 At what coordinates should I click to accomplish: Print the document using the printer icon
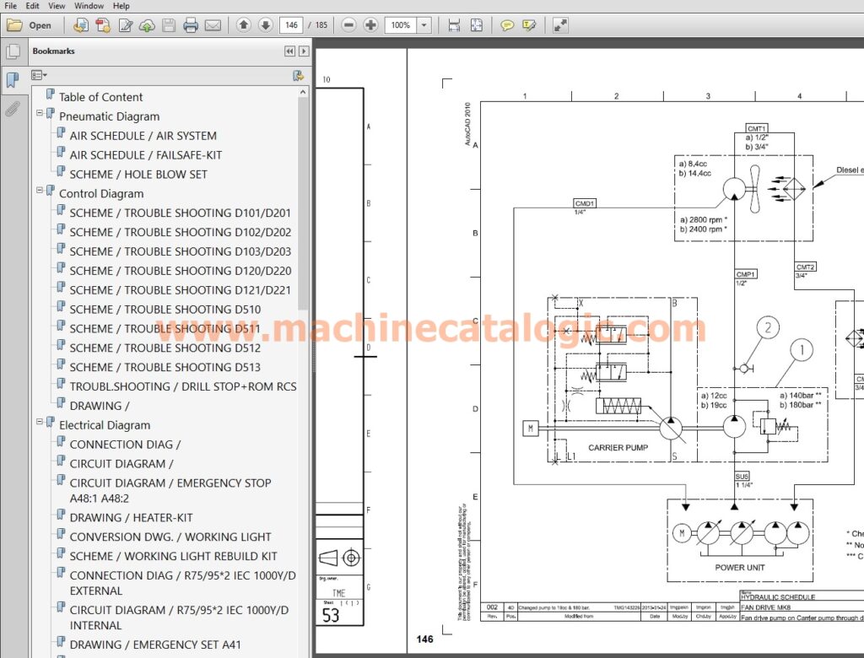[x=191, y=24]
